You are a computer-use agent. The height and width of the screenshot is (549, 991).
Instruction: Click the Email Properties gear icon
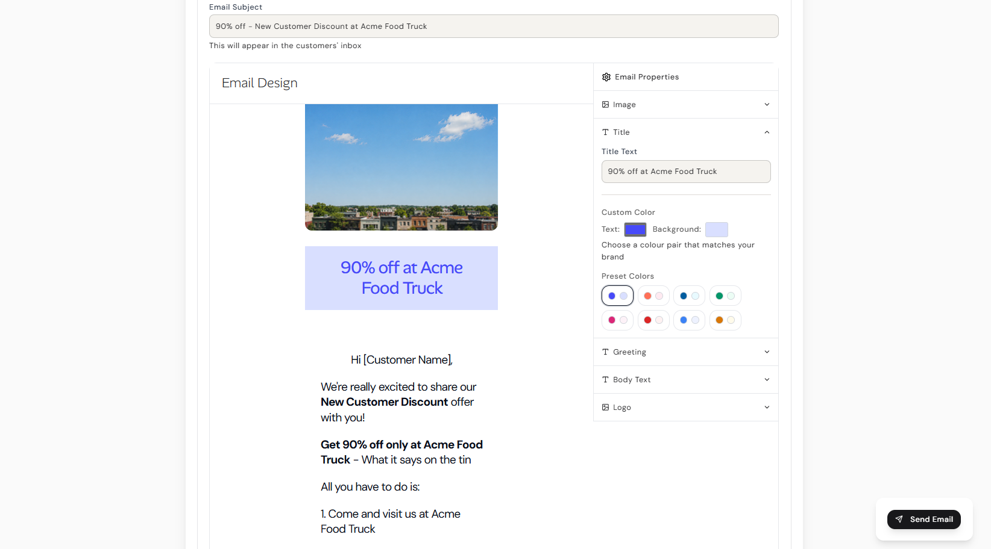tap(606, 77)
